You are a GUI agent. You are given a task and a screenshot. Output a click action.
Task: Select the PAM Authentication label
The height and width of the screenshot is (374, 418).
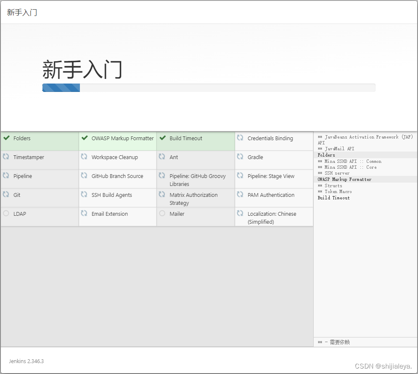coord(271,195)
